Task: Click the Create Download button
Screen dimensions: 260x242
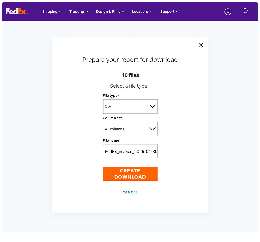Action: click(x=130, y=174)
